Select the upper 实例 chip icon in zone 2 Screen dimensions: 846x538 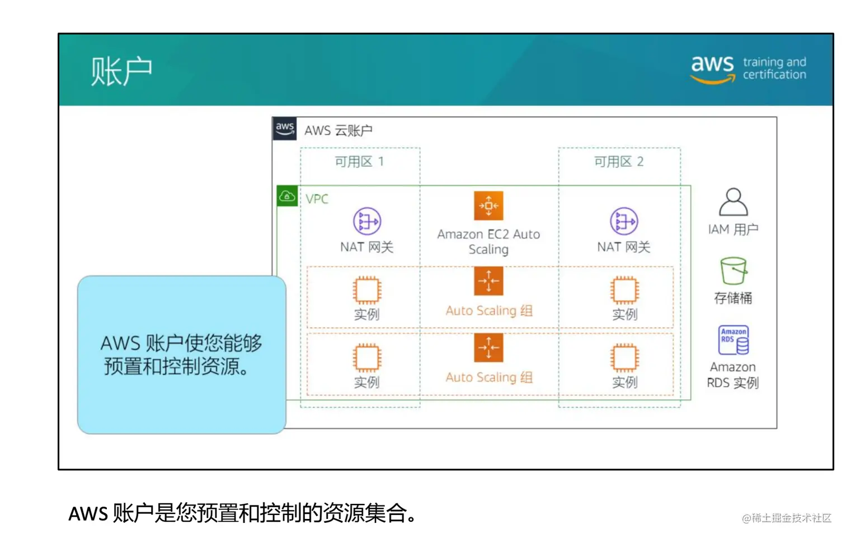pyautogui.click(x=624, y=291)
